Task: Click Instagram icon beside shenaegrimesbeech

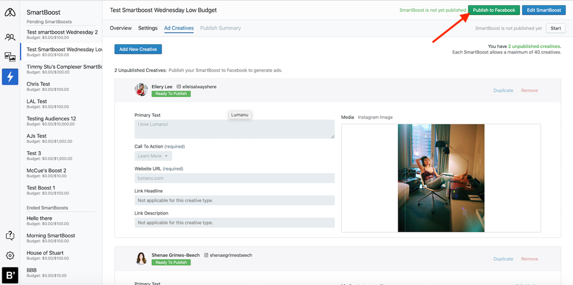Action: pos(206,255)
